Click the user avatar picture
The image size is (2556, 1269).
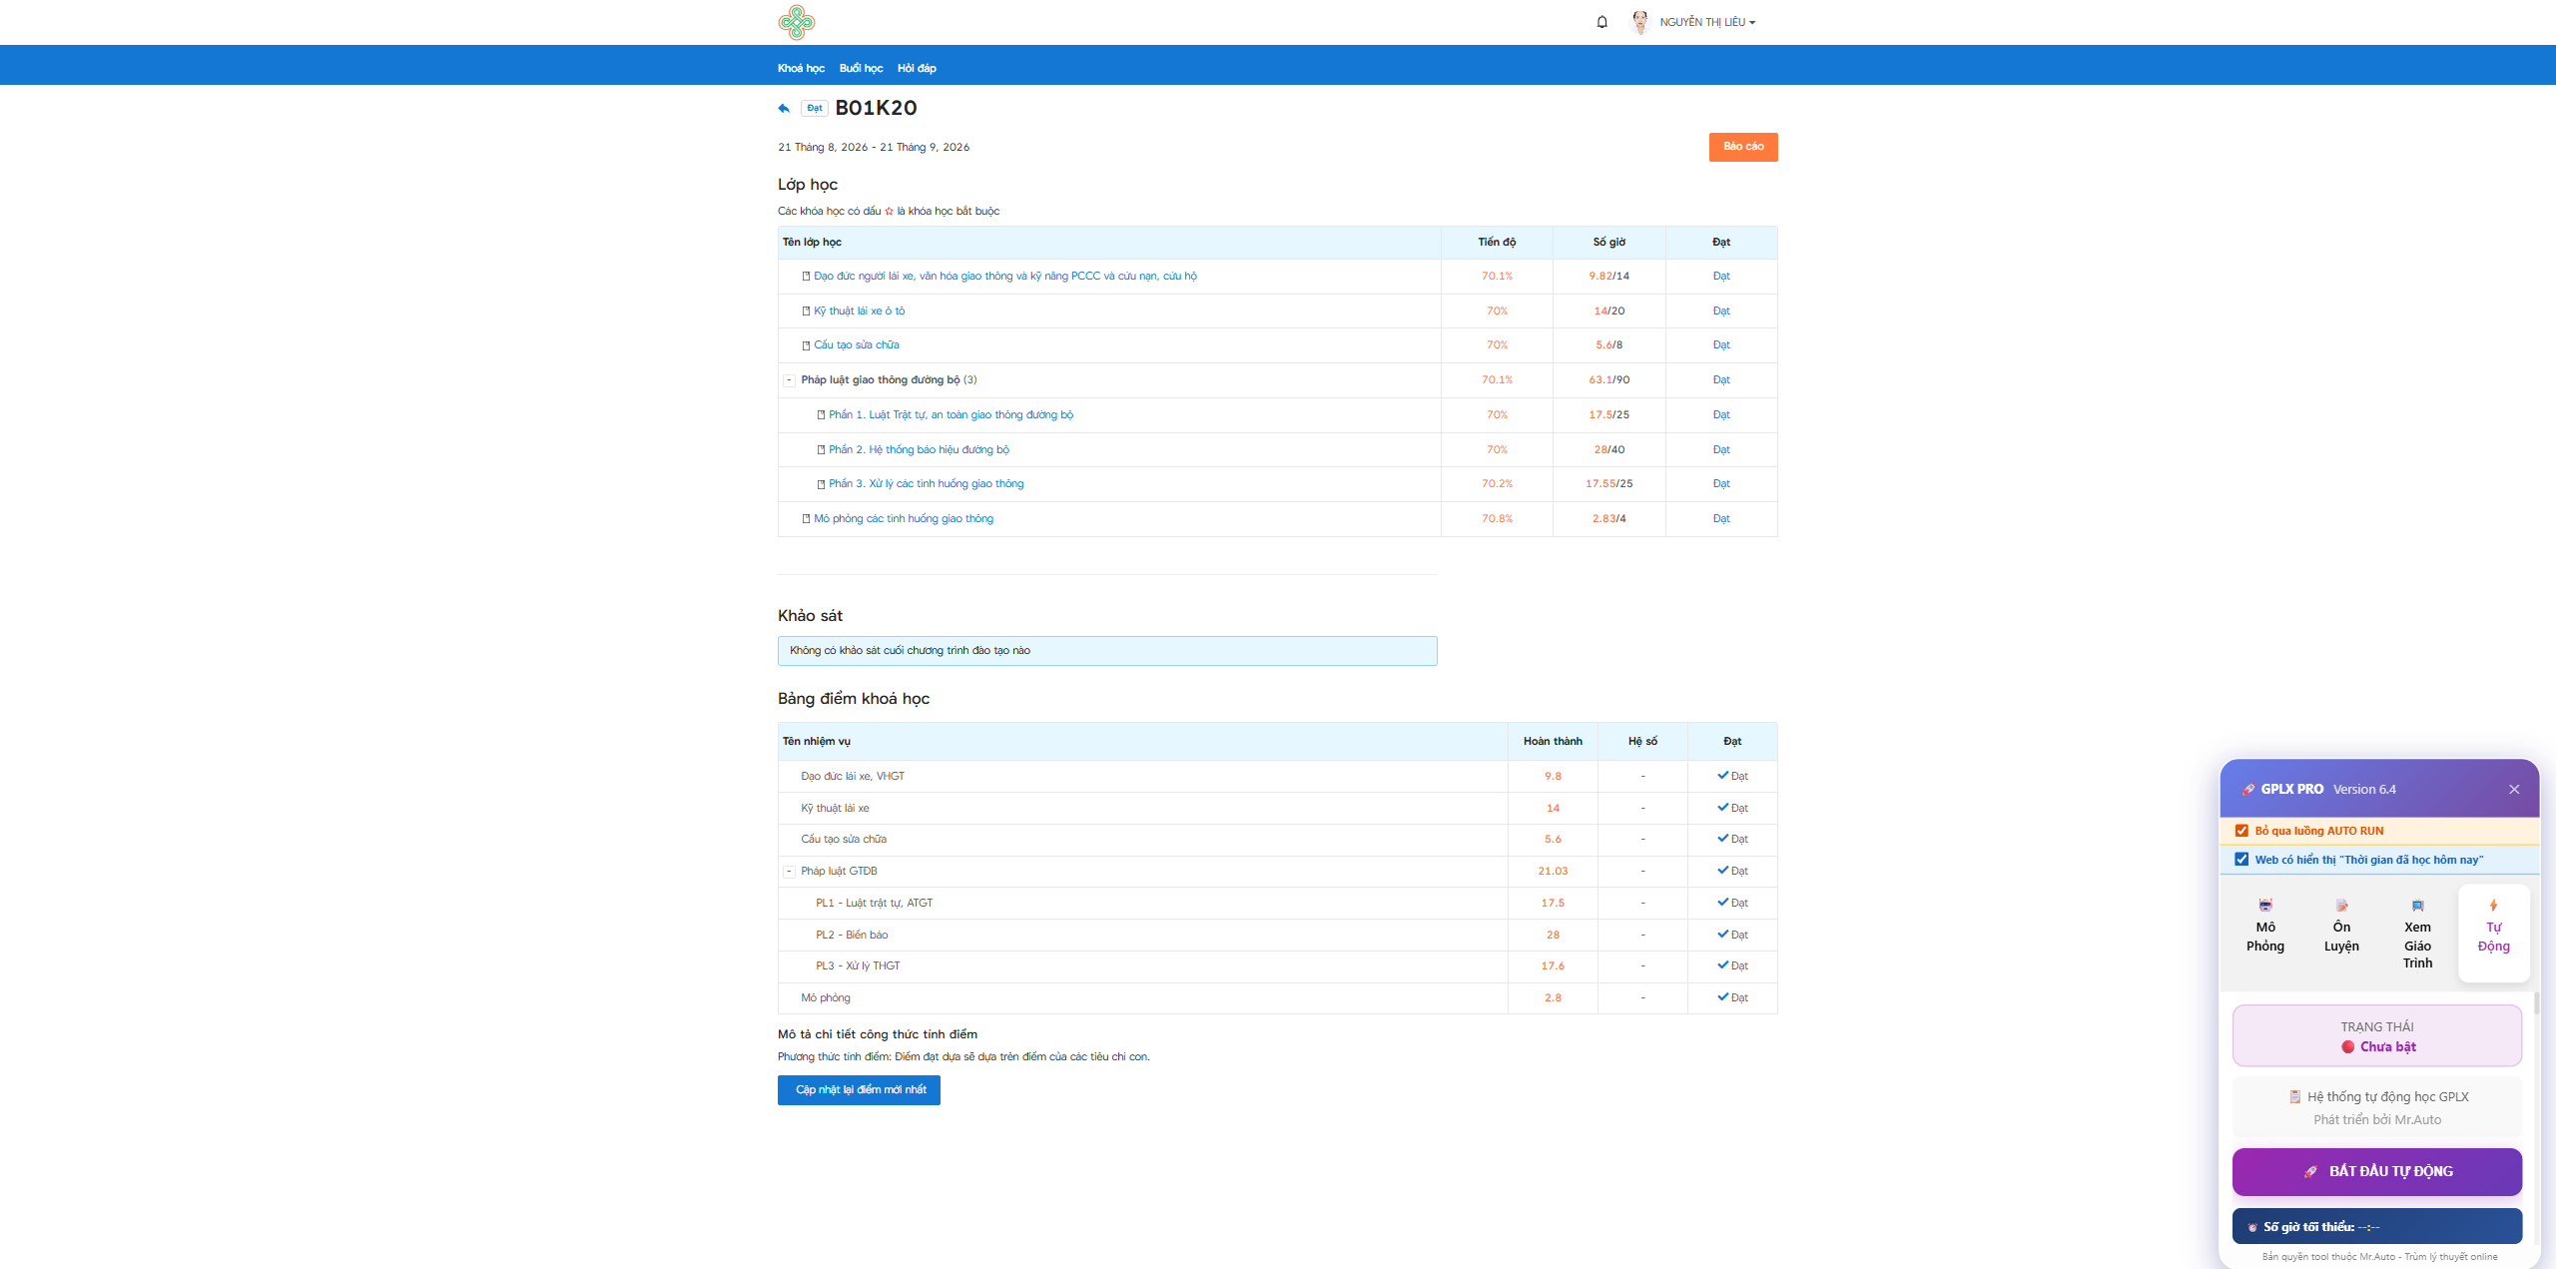[x=1640, y=22]
